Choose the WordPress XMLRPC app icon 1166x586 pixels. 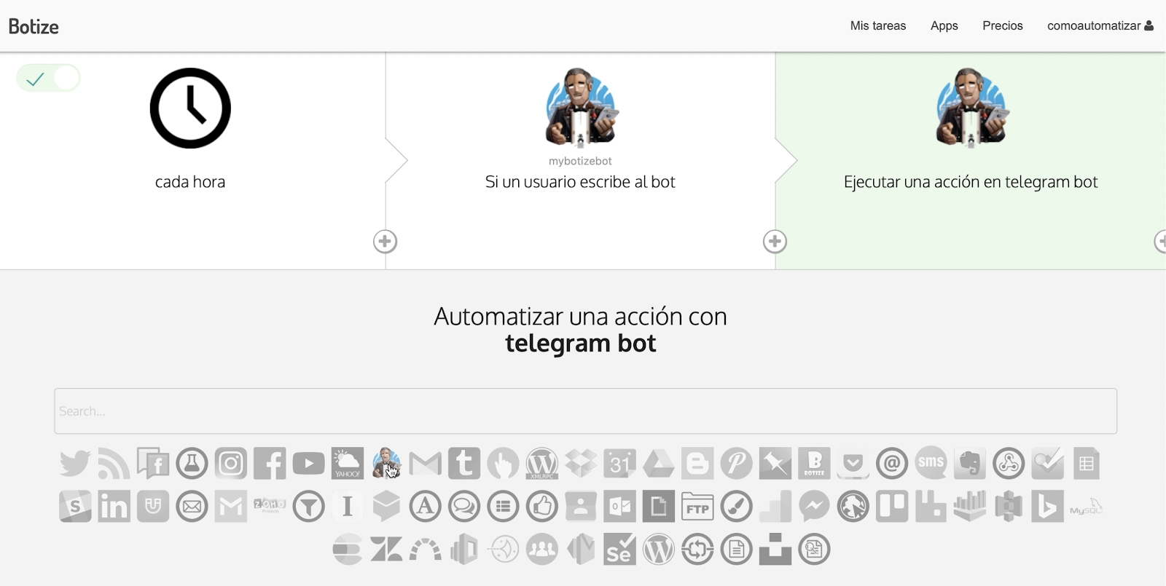pyautogui.click(x=542, y=464)
